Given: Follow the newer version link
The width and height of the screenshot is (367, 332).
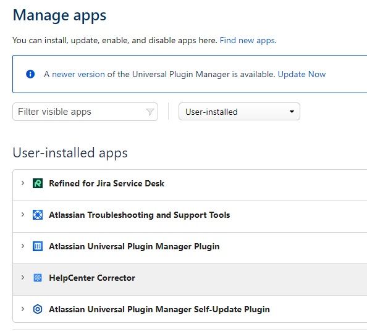Looking at the screenshot, I should tap(78, 74).
